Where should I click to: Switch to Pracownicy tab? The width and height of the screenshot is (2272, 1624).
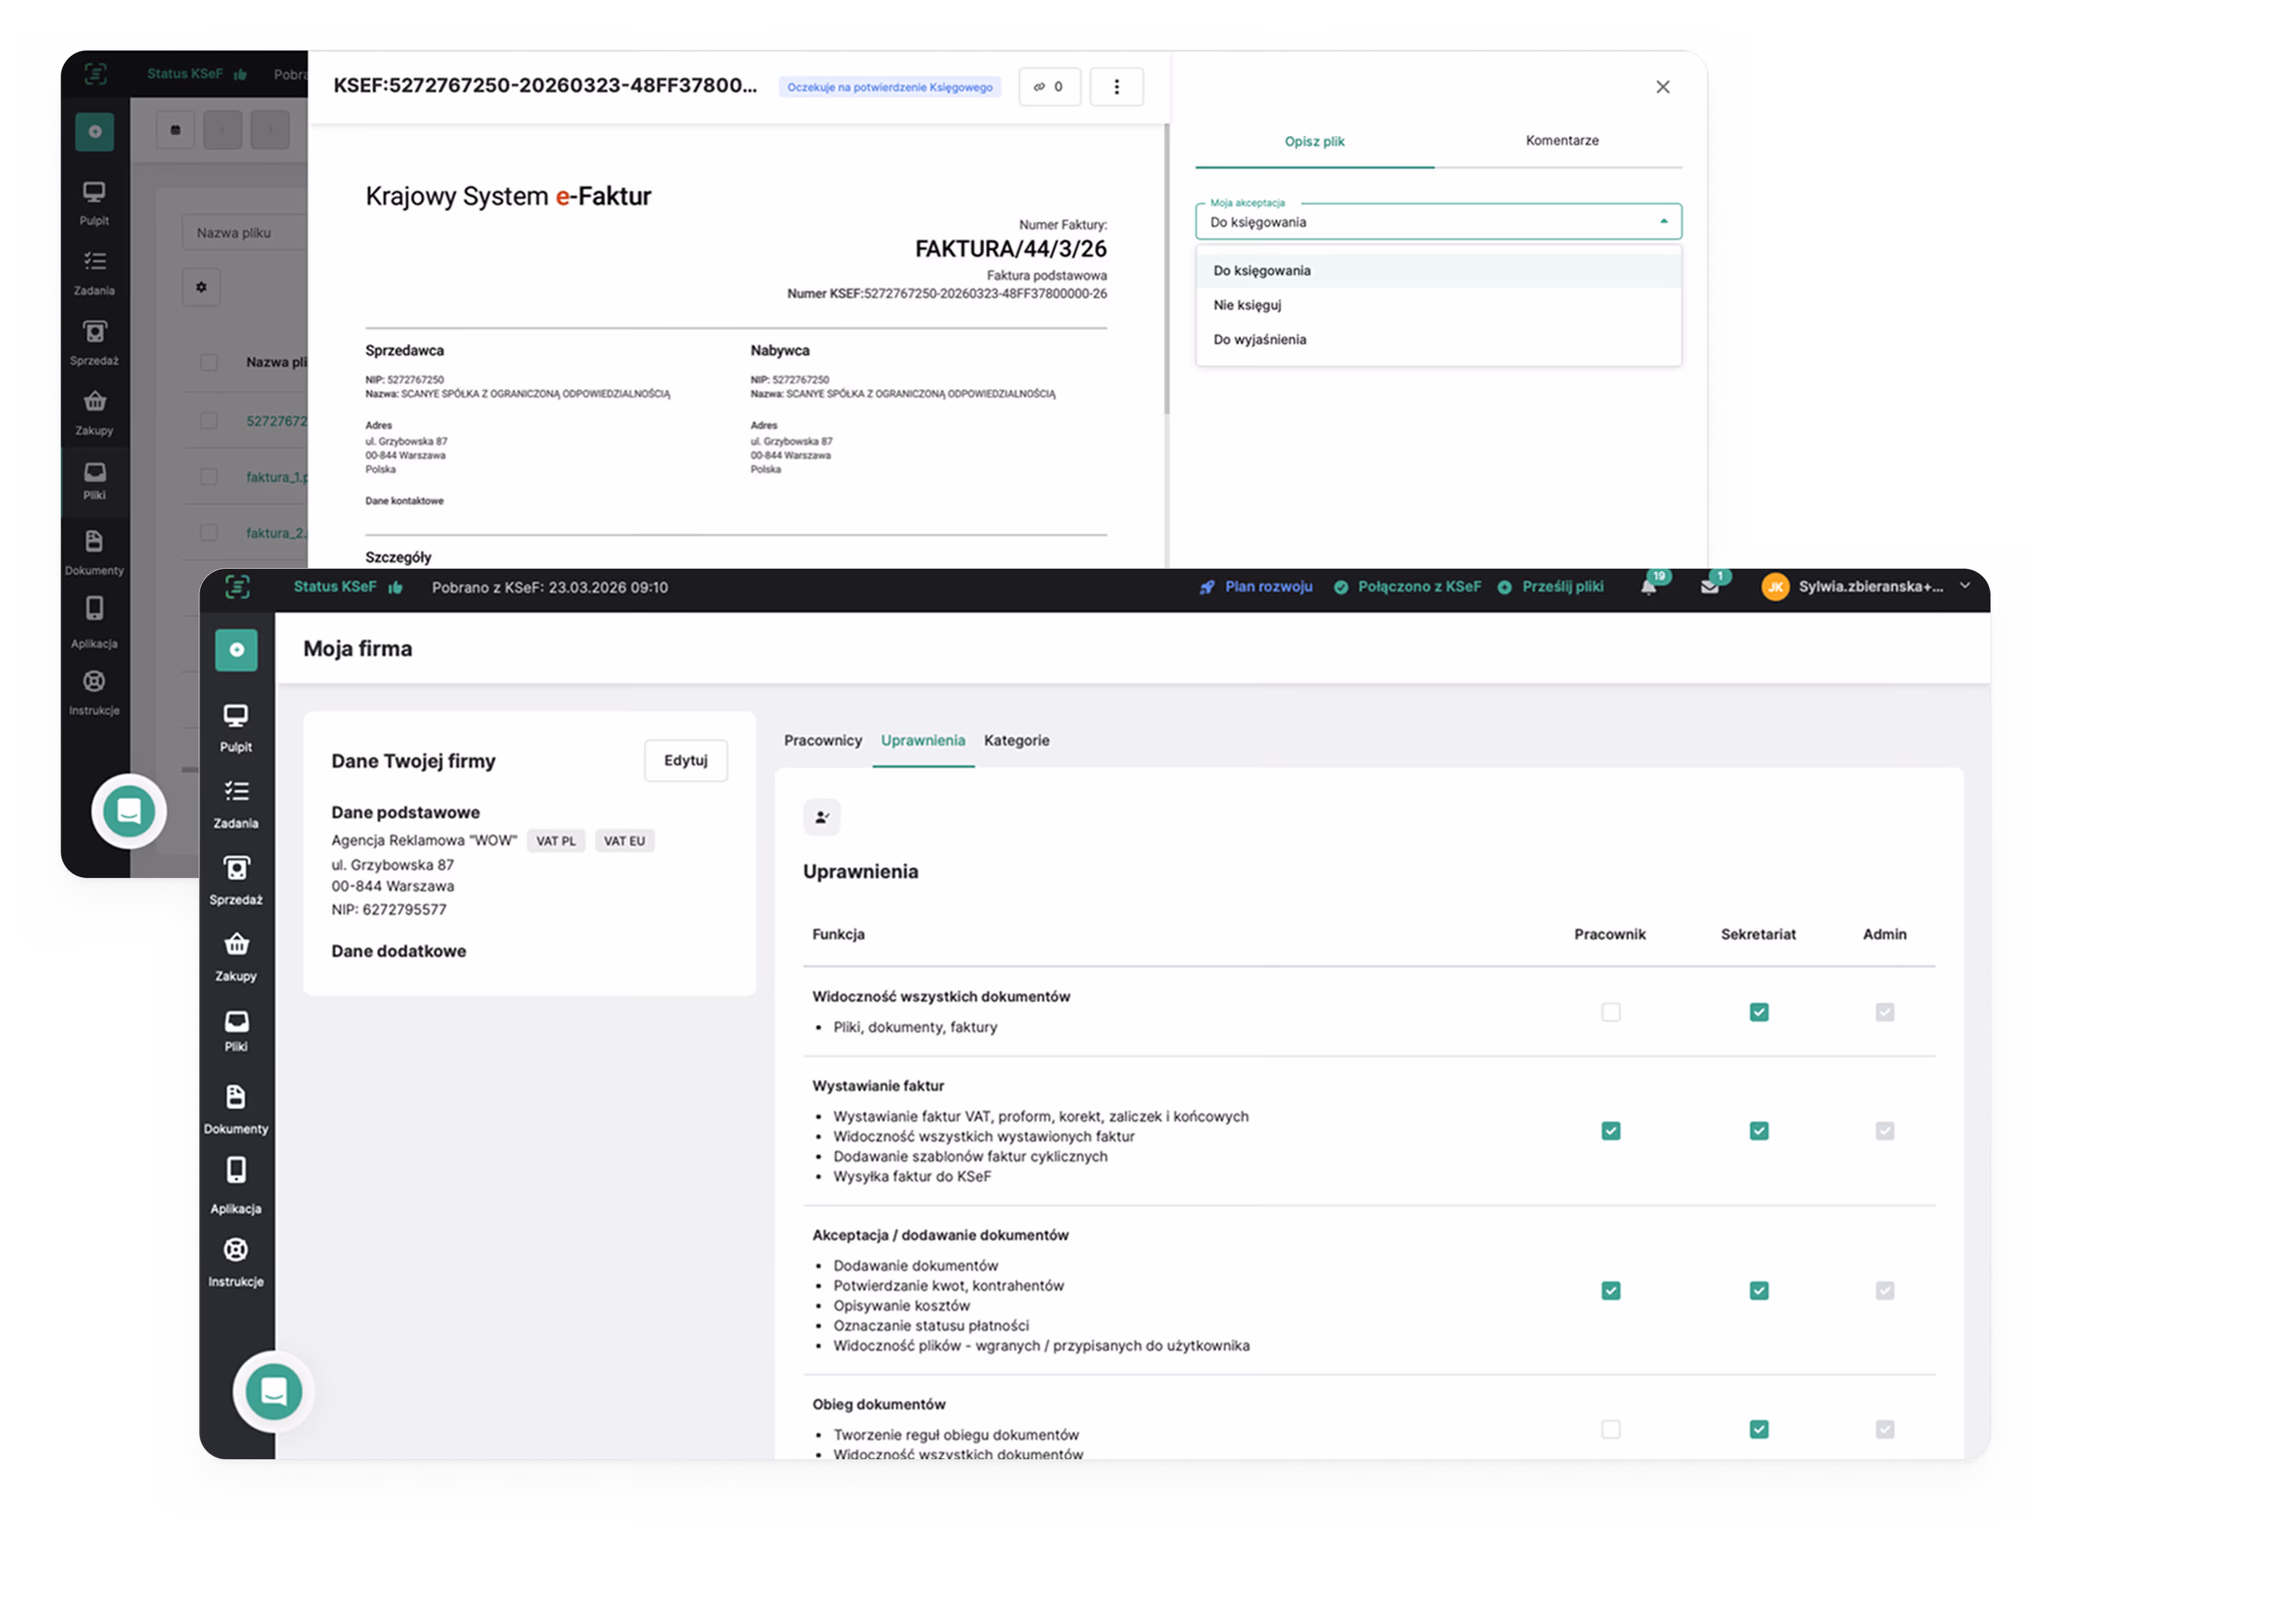822,741
